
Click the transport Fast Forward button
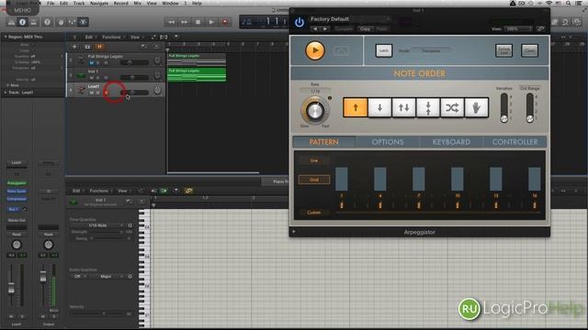click(x=184, y=22)
